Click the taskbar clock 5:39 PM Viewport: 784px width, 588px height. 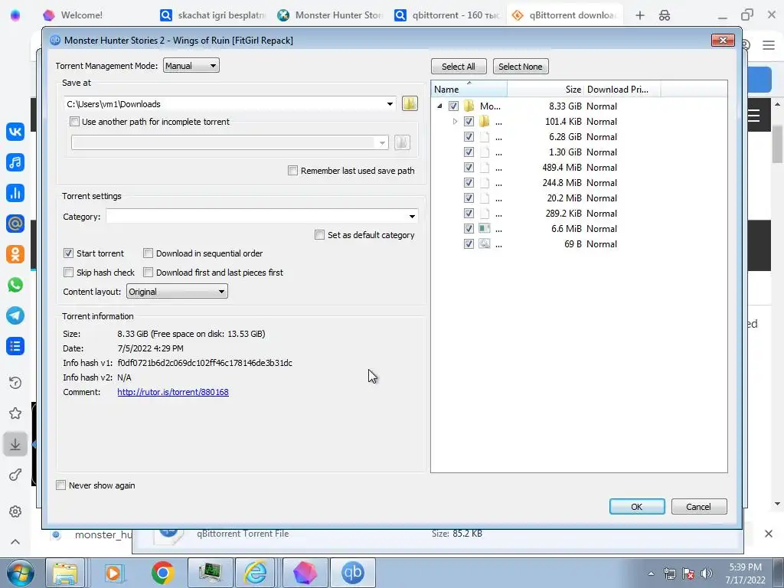745,567
